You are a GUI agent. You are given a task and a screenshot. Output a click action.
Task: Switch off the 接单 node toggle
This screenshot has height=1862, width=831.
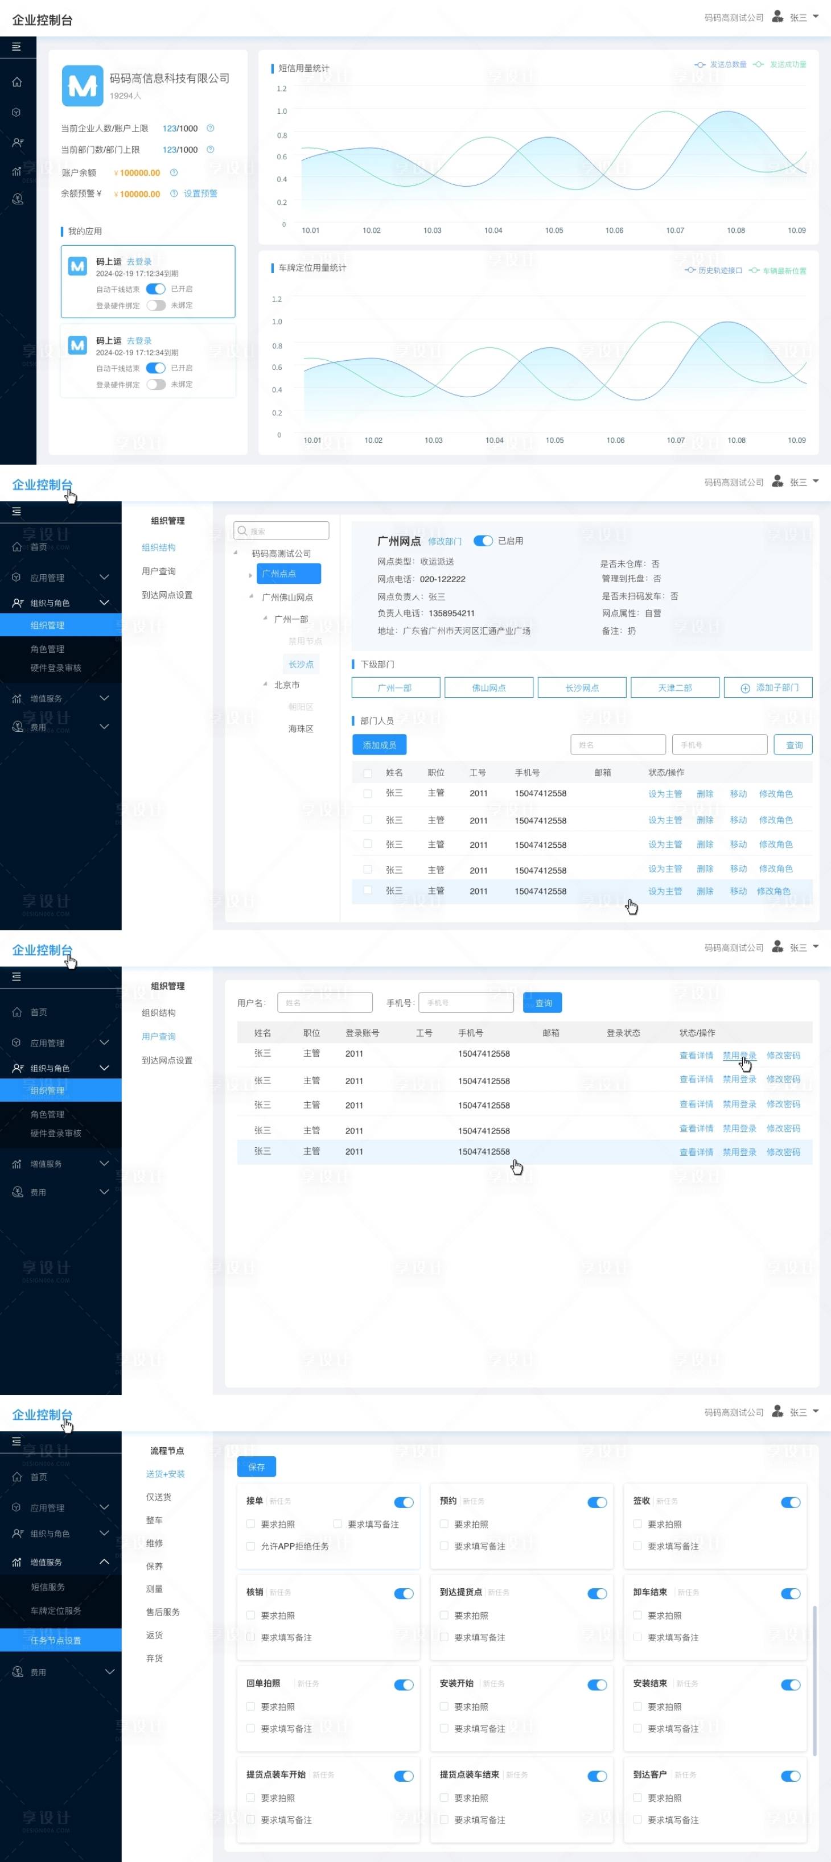click(404, 1502)
